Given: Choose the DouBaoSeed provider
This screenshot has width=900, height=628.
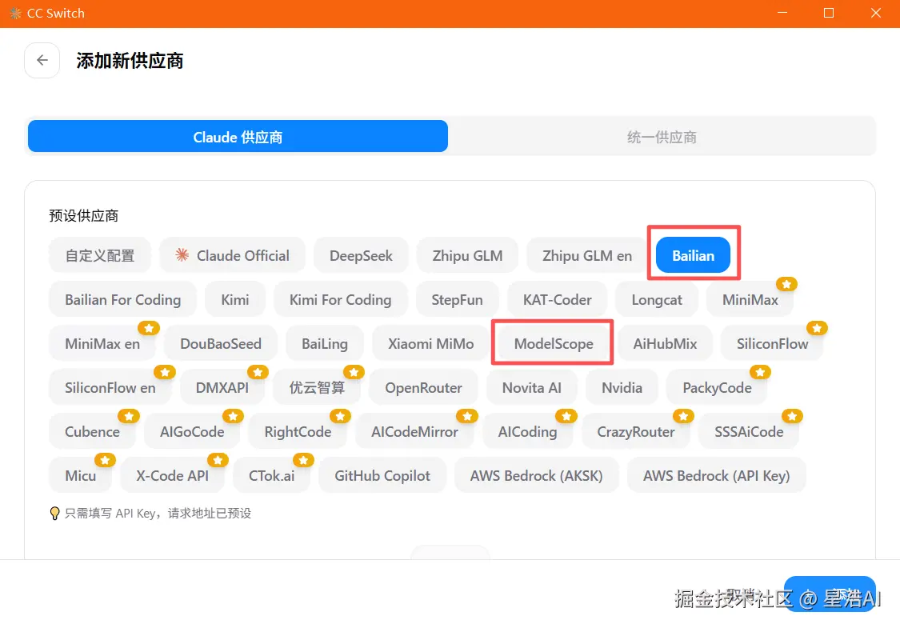Looking at the screenshot, I should coord(221,344).
